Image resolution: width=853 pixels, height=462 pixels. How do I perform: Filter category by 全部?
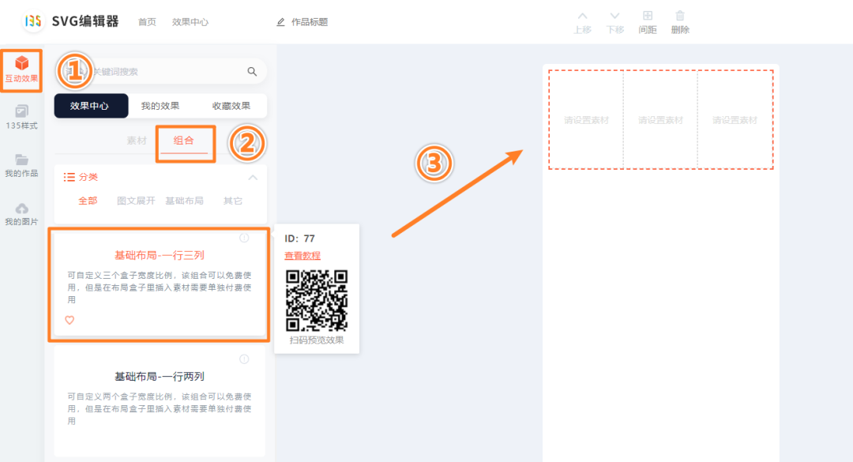coord(88,201)
